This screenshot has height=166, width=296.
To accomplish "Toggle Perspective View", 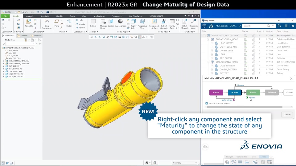I will [x=142, y=24].
